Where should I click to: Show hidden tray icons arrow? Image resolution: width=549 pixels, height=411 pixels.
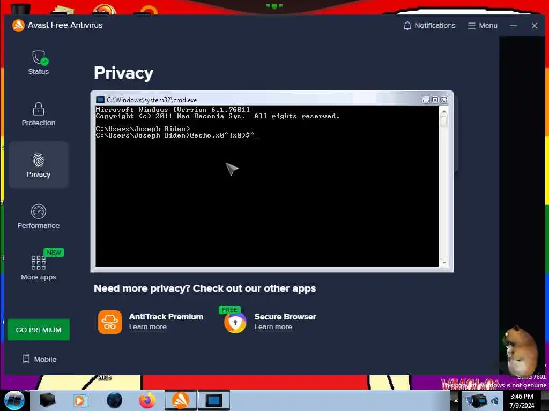click(x=456, y=400)
